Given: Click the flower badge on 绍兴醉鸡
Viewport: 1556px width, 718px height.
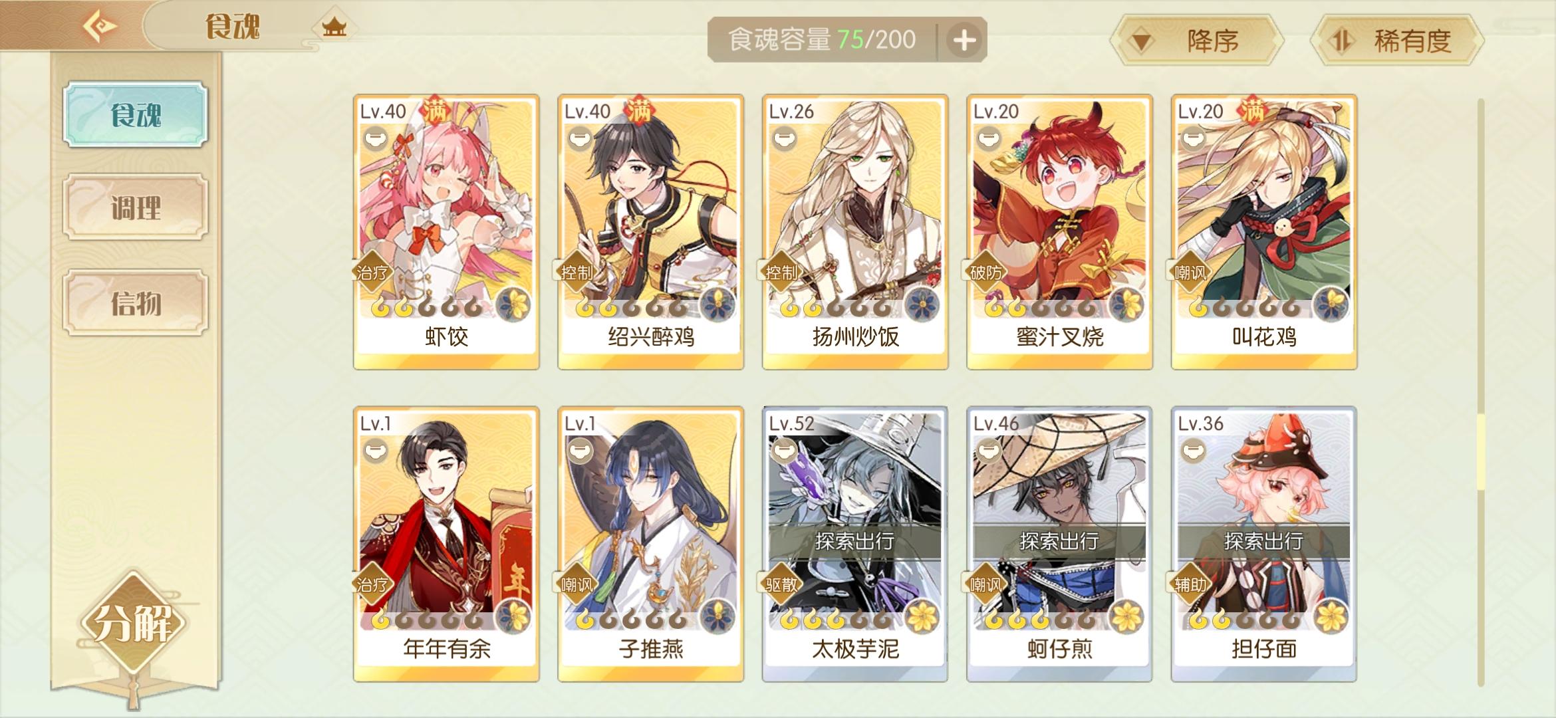Looking at the screenshot, I should point(717,305).
